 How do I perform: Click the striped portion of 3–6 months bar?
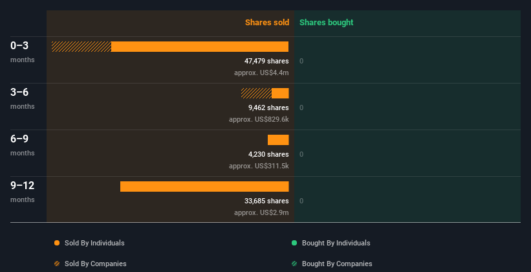coord(256,93)
